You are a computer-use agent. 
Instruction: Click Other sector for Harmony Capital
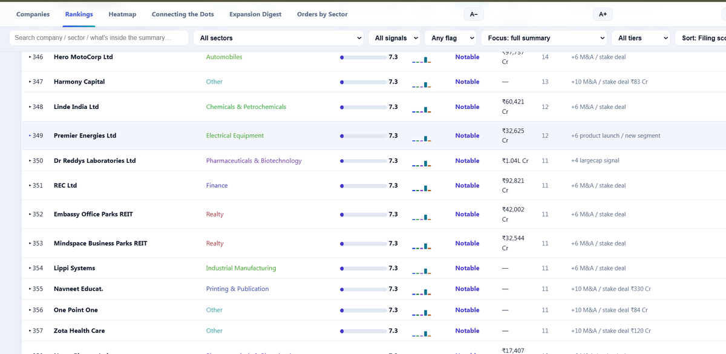(x=214, y=82)
